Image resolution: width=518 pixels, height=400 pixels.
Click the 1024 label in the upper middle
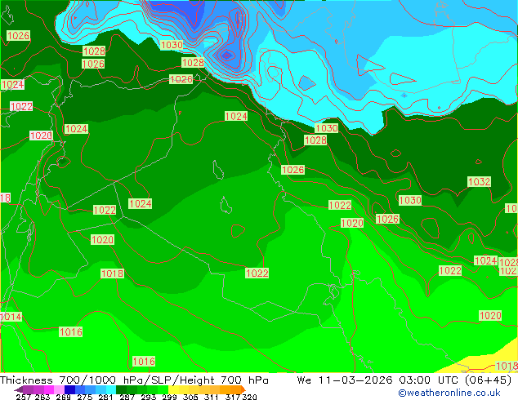236,116
